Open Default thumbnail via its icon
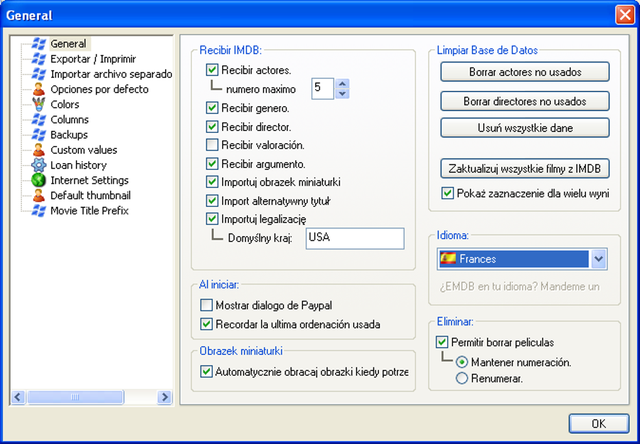The height and width of the screenshot is (444, 640). point(40,195)
